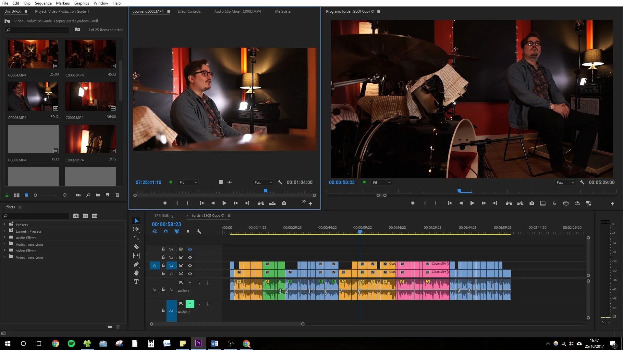Switch Project panel to list view

point(17,195)
